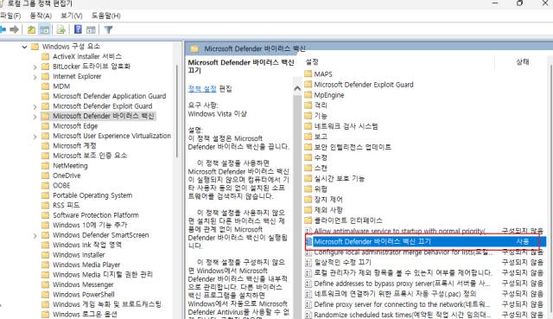The height and width of the screenshot is (319, 553).
Task: Select OOBE tree folder
Action: (61, 185)
